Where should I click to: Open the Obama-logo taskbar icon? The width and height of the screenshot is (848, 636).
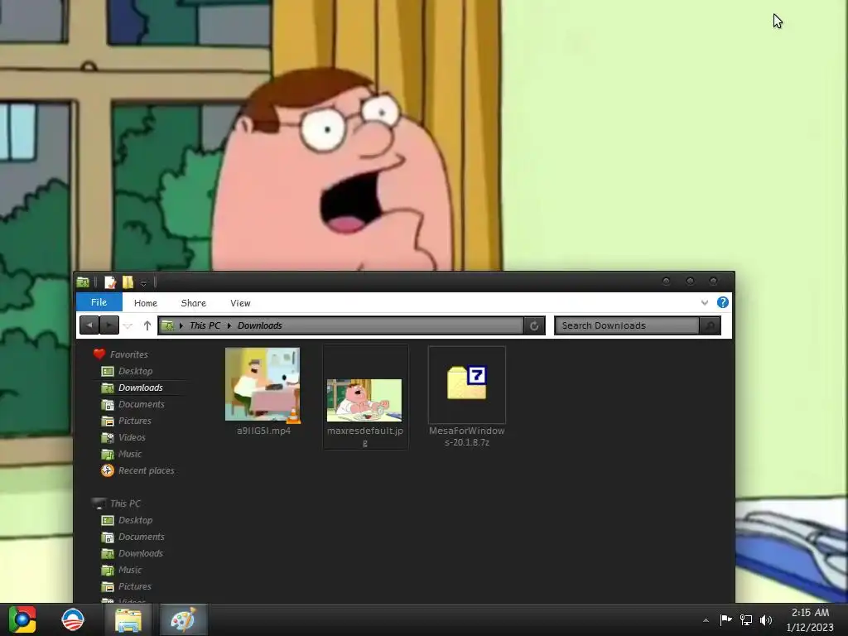point(73,619)
